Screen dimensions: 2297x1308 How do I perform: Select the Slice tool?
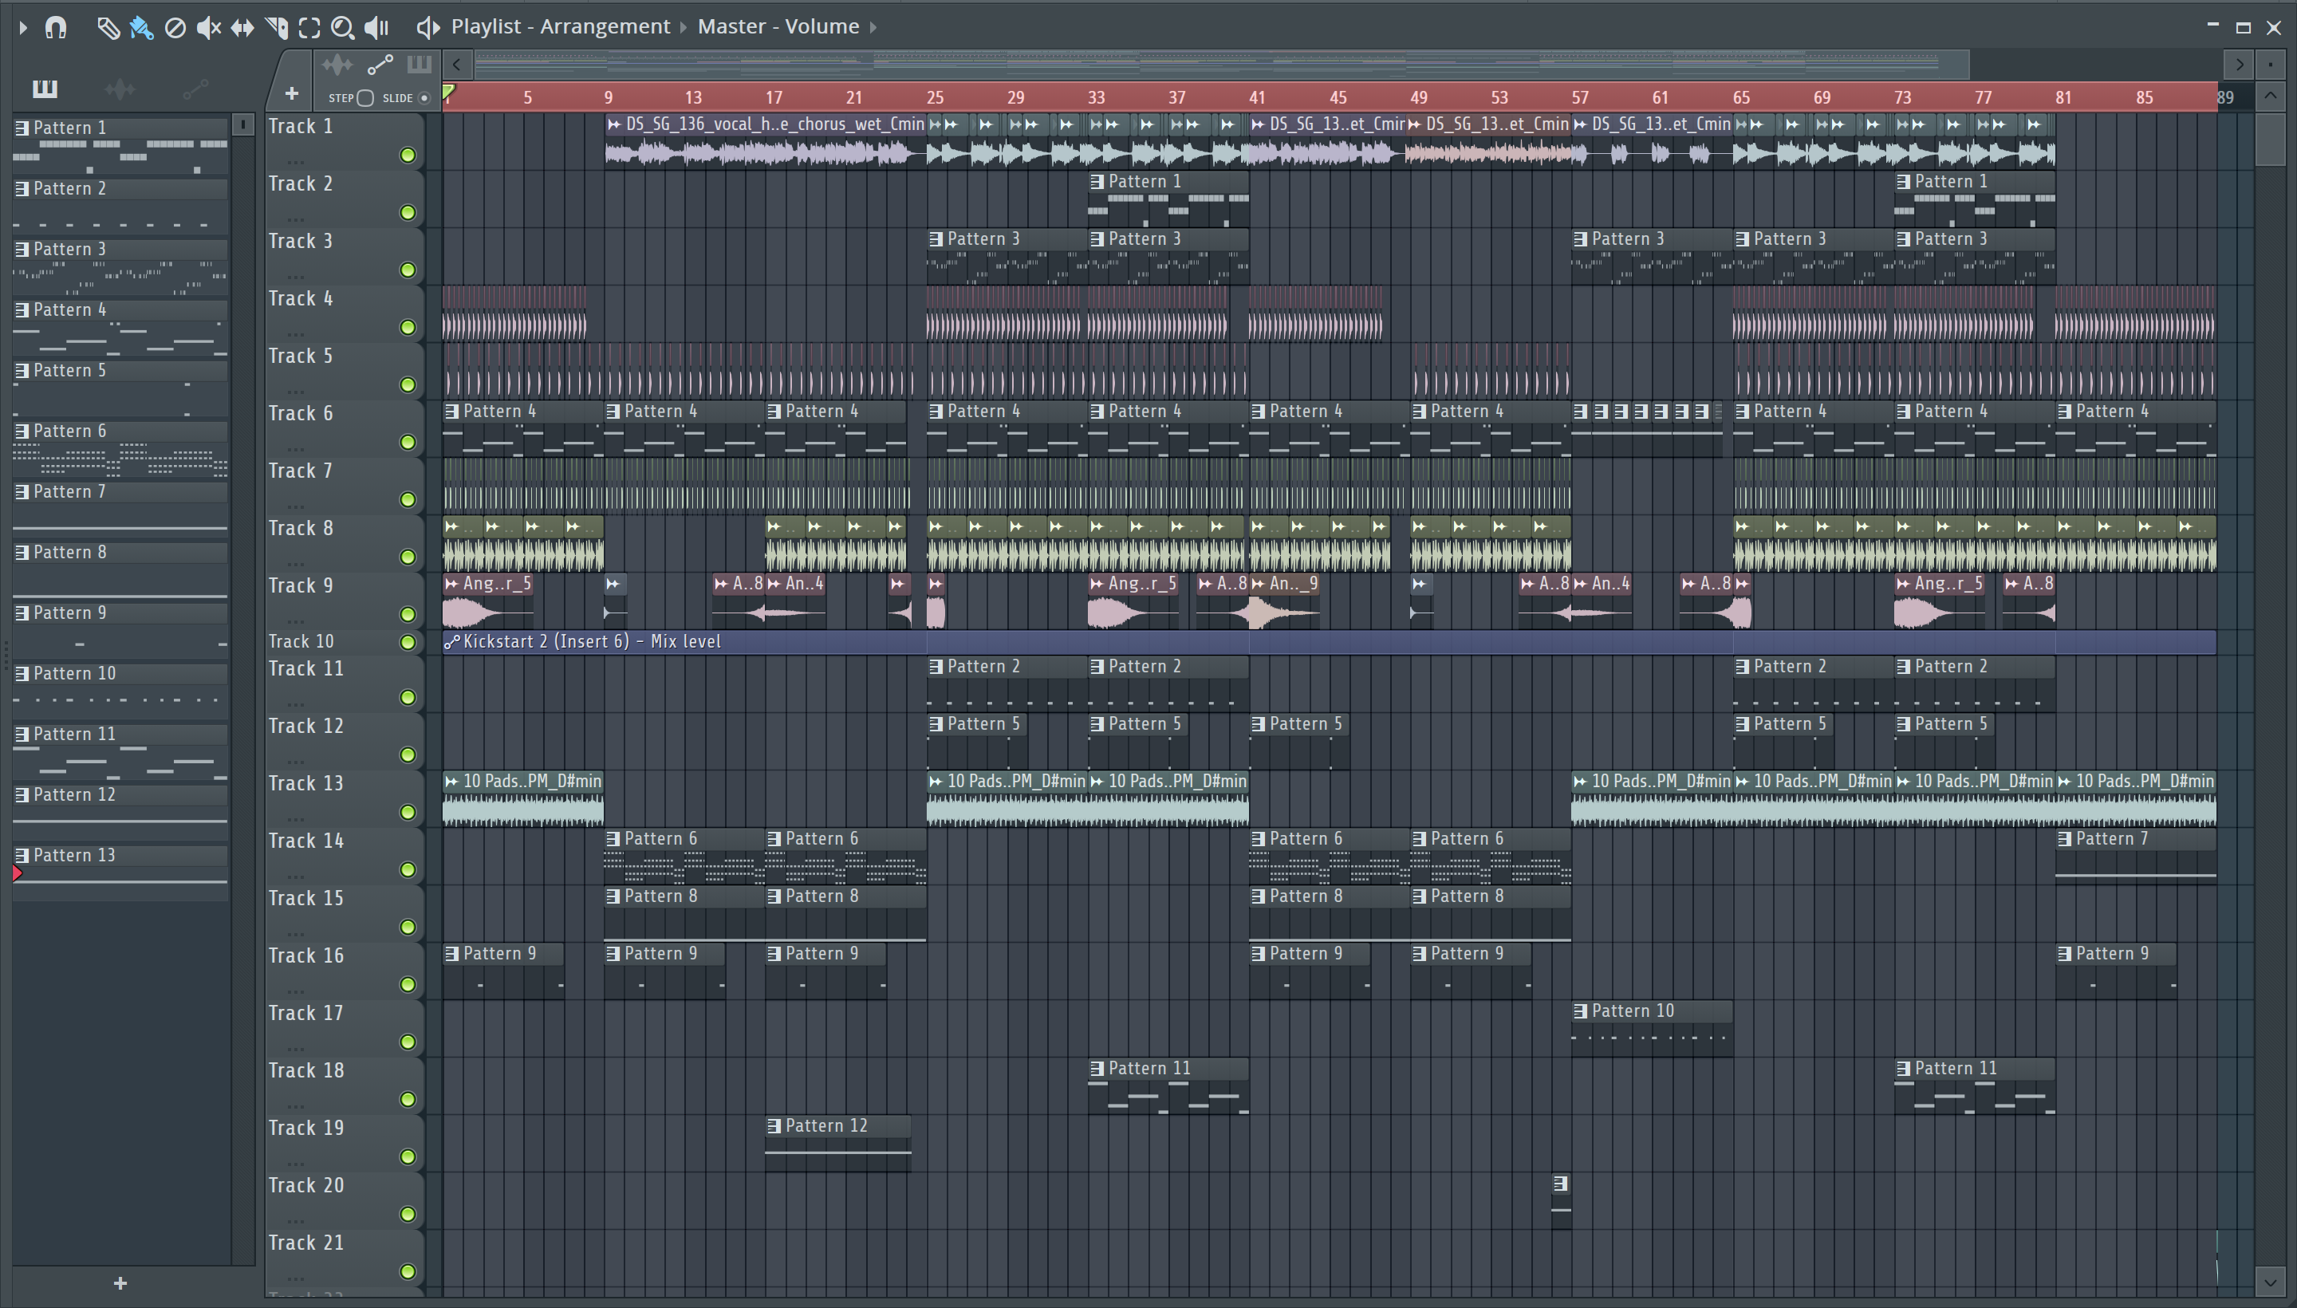click(277, 28)
